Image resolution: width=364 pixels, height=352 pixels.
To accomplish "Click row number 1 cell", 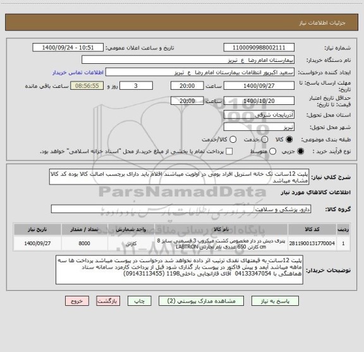I will (x=343, y=243).
